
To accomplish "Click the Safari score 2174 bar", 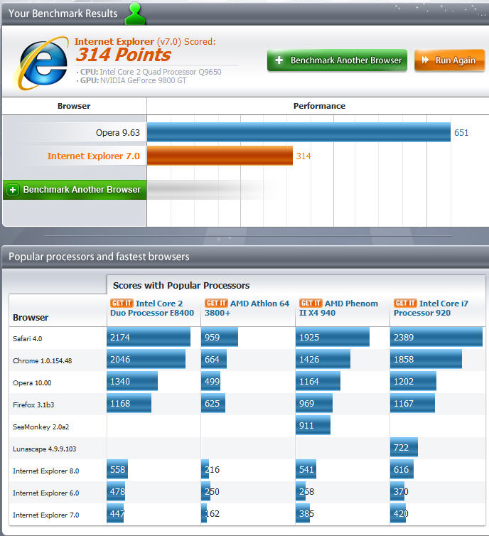I will [x=149, y=338].
